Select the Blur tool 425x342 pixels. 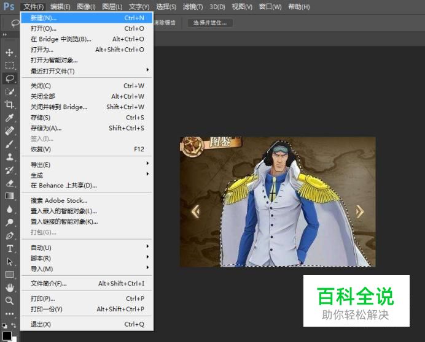click(x=9, y=209)
